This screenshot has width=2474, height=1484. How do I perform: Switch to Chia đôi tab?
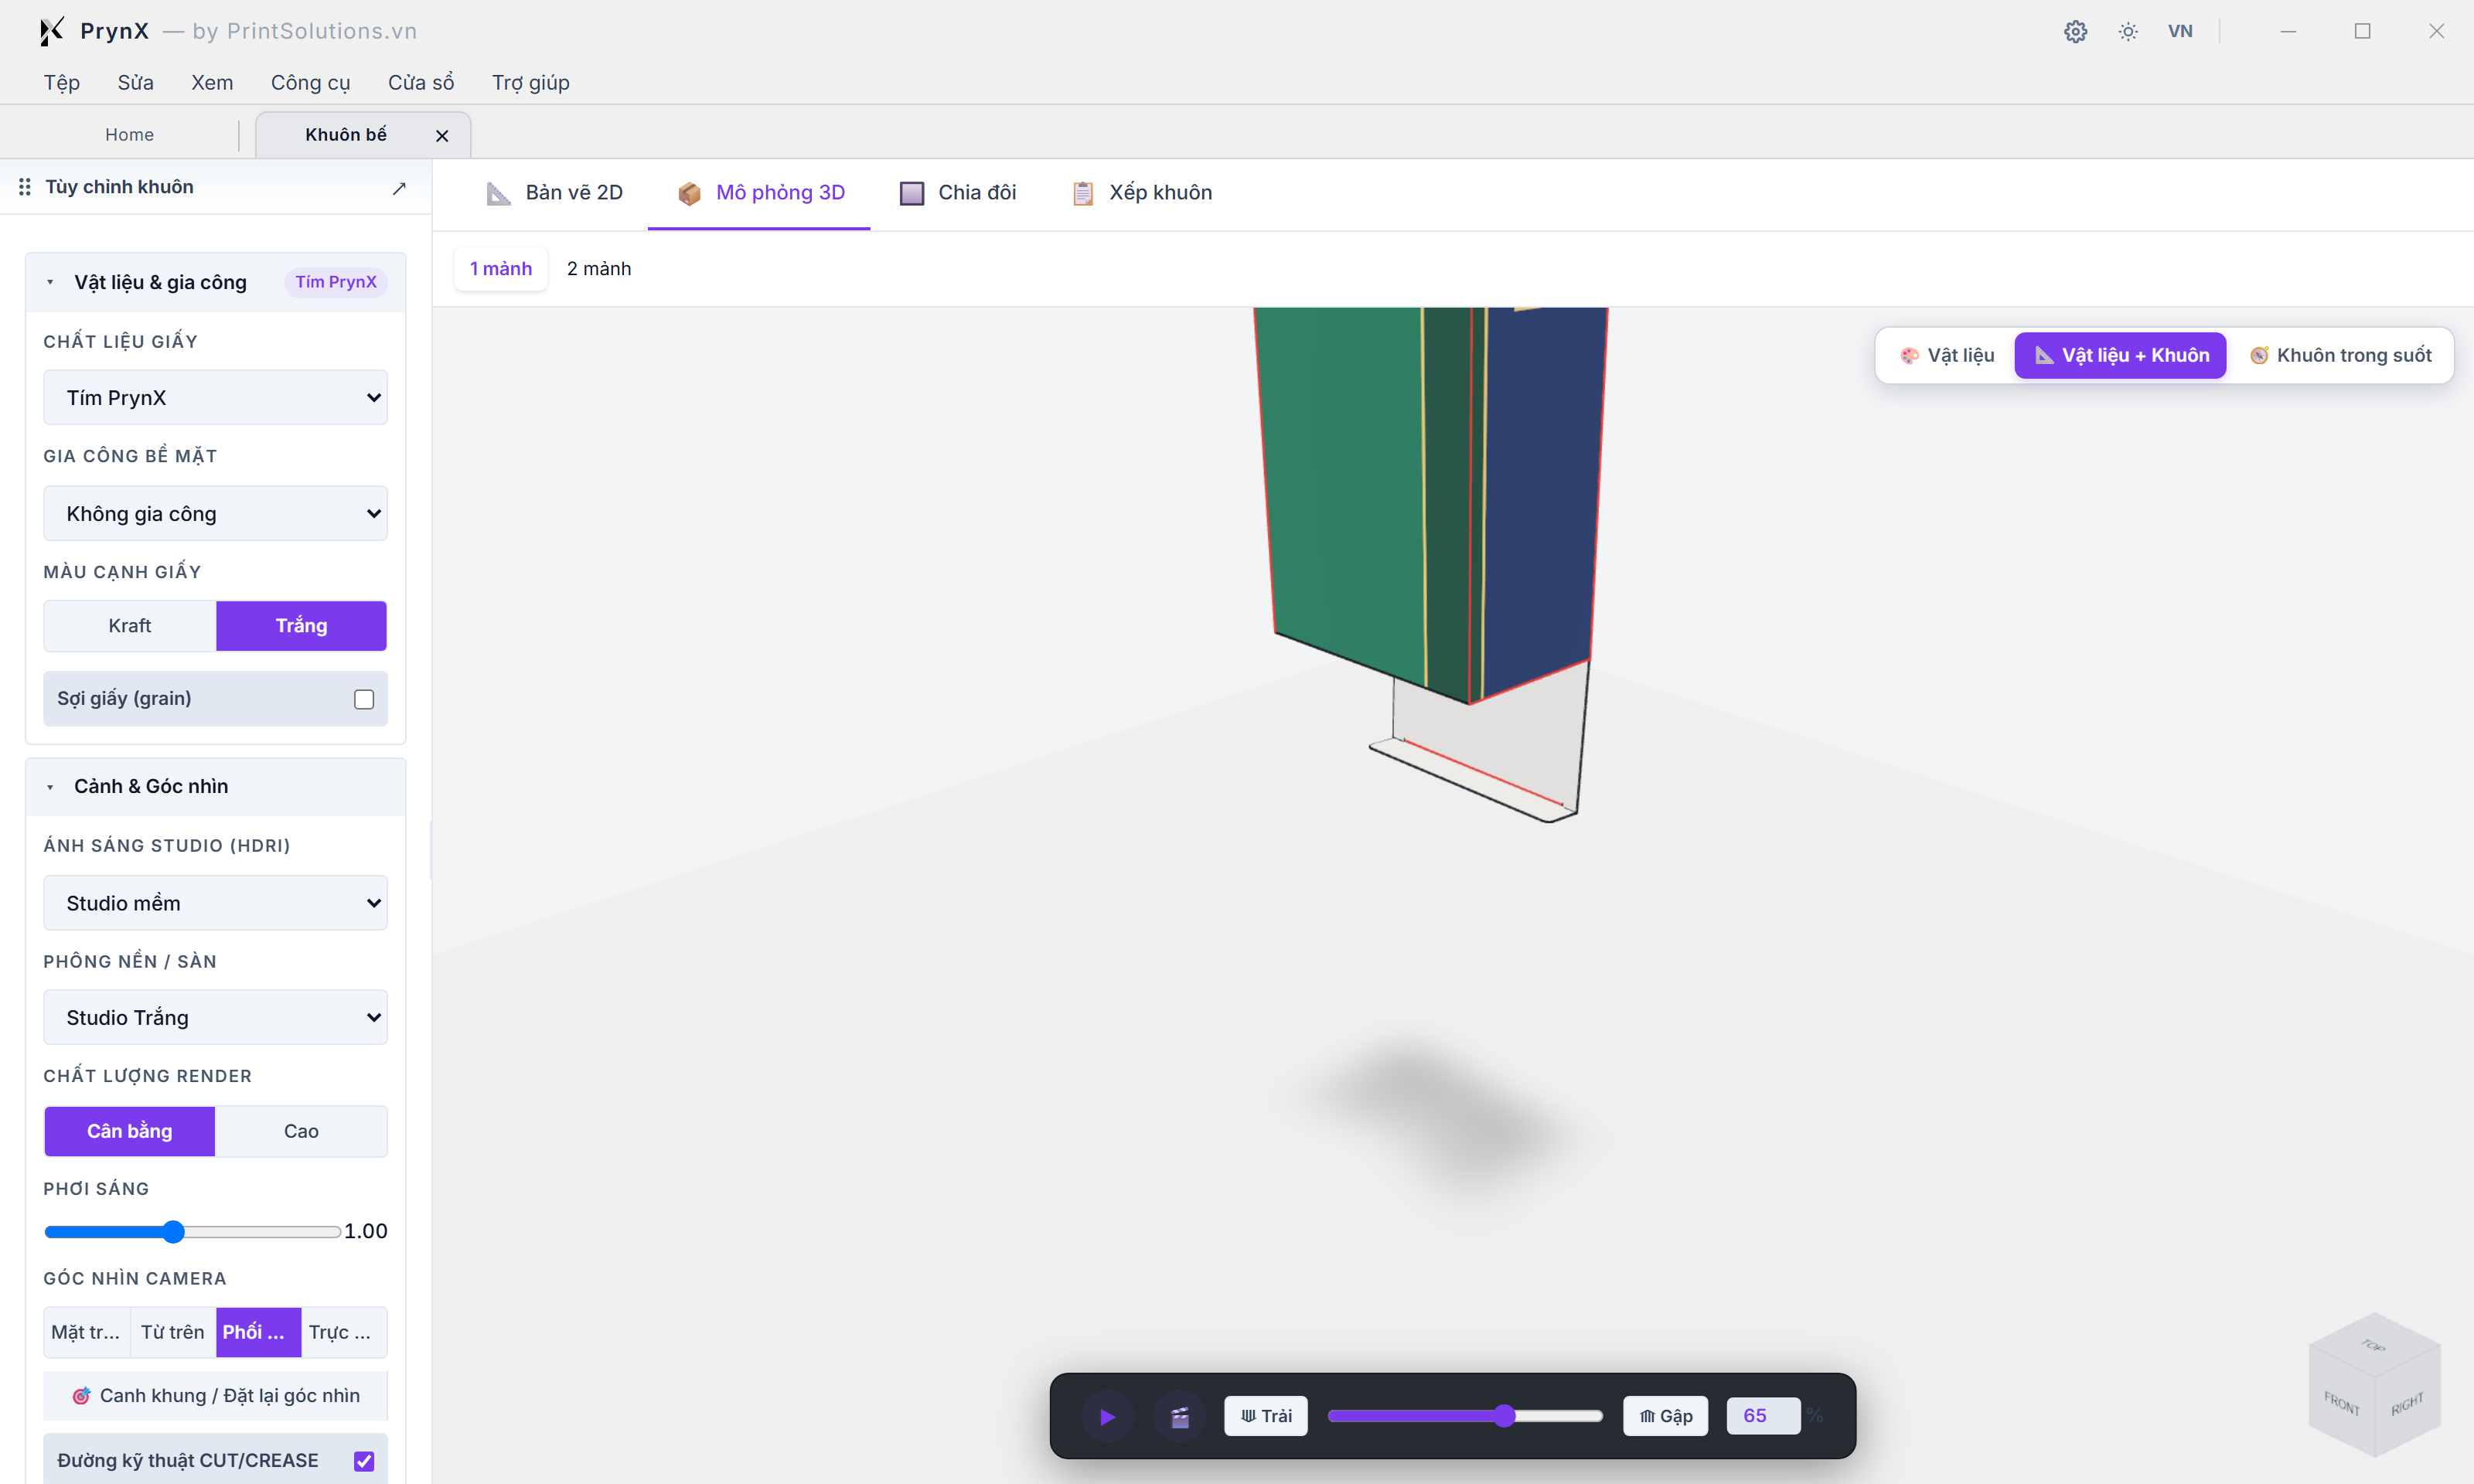[x=958, y=193]
